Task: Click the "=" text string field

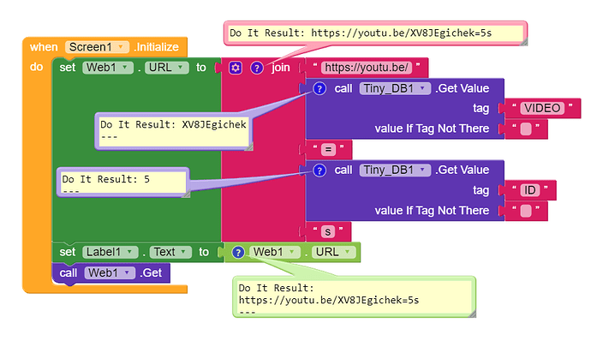Action: [x=328, y=150]
